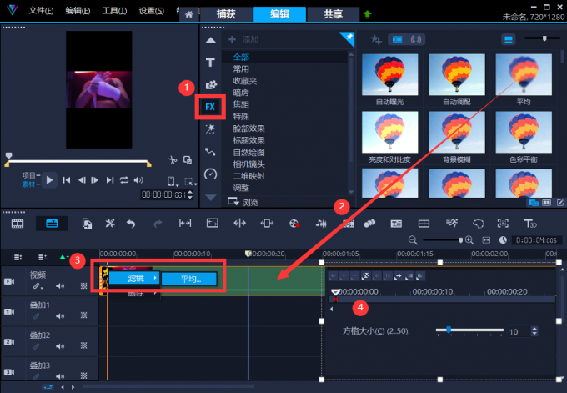Click the 添加 button in library
567x393 pixels.
tap(243, 39)
